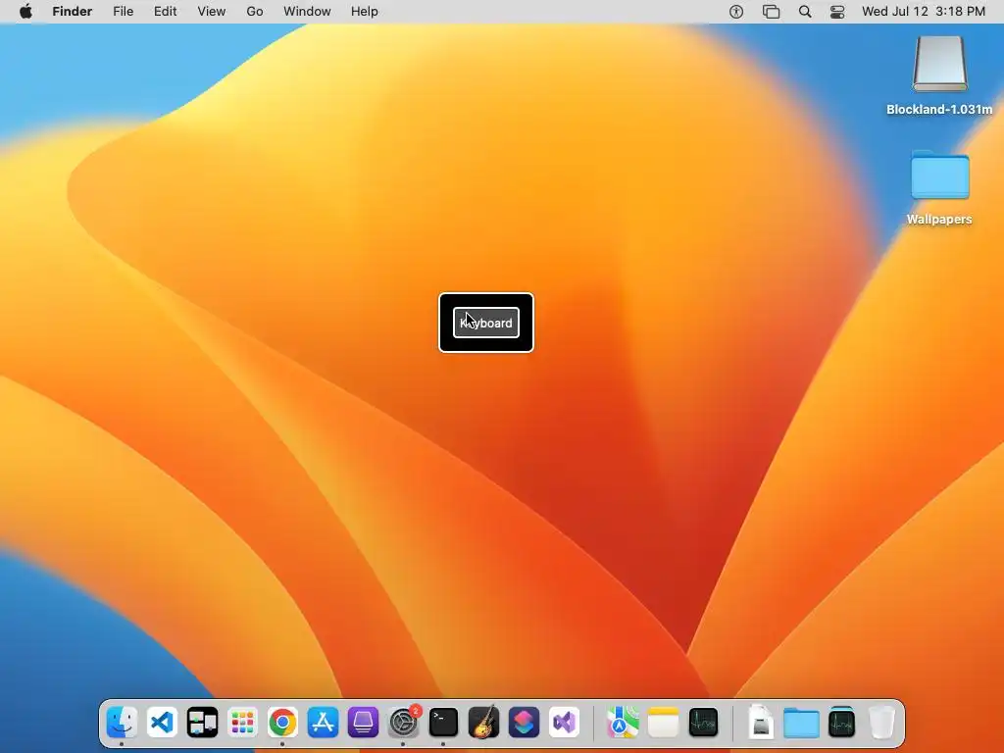Open the disk image document in the Dock
The height and width of the screenshot is (753, 1004).
pyautogui.click(x=761, y=723)
